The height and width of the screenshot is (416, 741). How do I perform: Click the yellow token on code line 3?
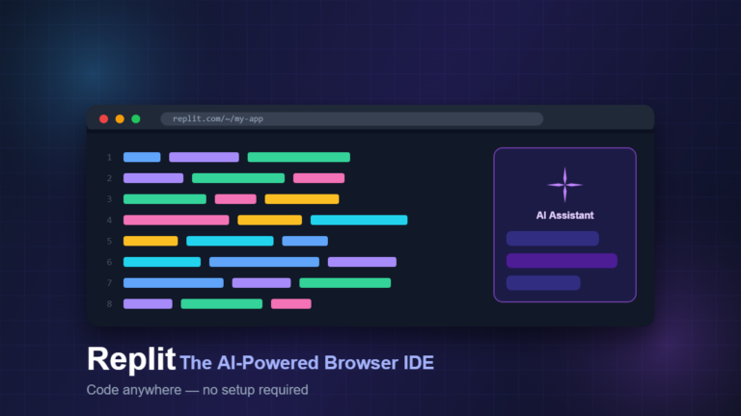click(x=302, y=199)
